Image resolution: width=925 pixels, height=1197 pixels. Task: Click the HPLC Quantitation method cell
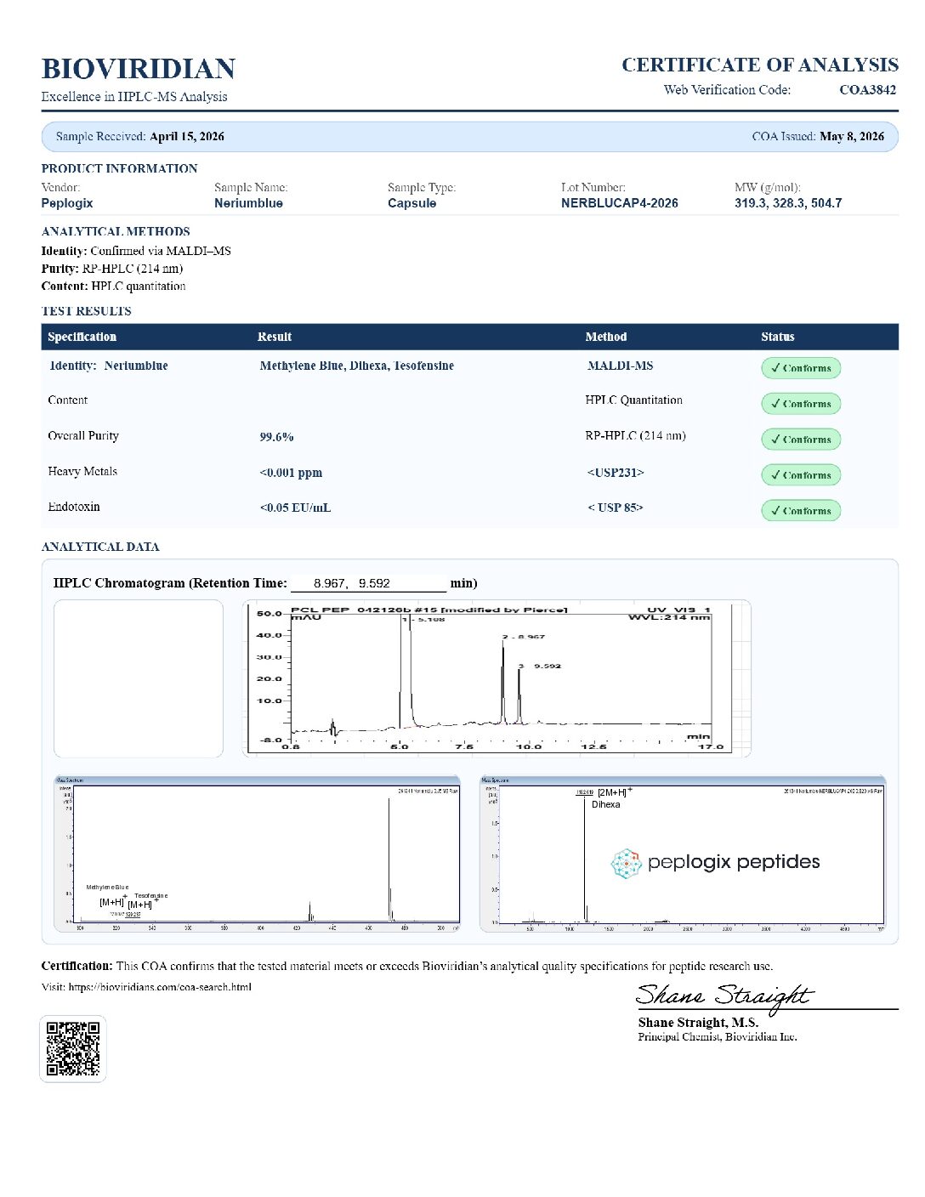pos(634,400)
